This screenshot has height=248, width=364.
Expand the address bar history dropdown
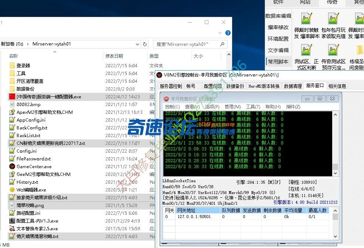pyautogui.click(x=137, y=44)
